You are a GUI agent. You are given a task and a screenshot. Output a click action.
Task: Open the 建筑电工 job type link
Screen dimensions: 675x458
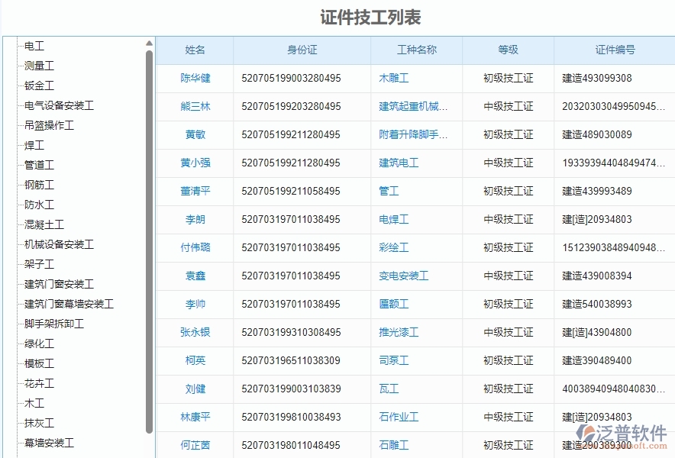(398, 163)
